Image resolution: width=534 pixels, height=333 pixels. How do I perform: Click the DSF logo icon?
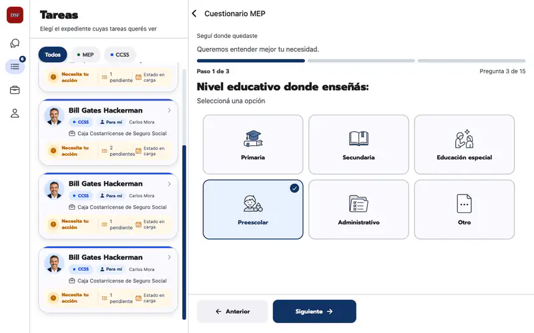coord(15,15)
